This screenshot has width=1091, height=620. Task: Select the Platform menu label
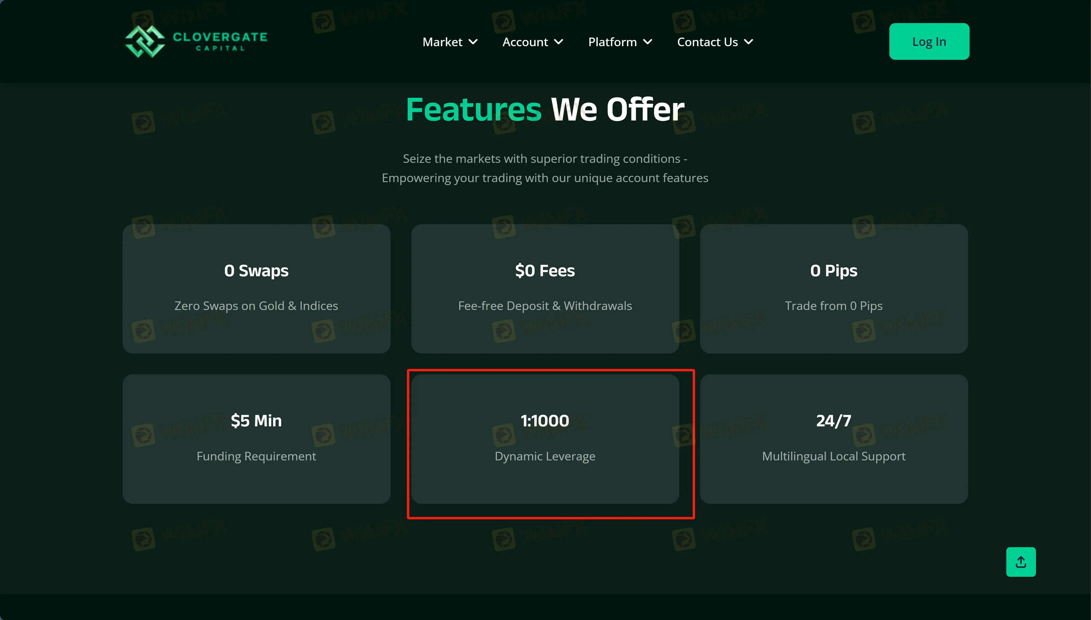pyautogui.click(x=612, y=42)
